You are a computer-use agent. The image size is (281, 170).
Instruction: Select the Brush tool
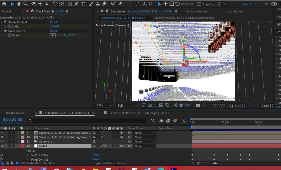click(91, 4)
